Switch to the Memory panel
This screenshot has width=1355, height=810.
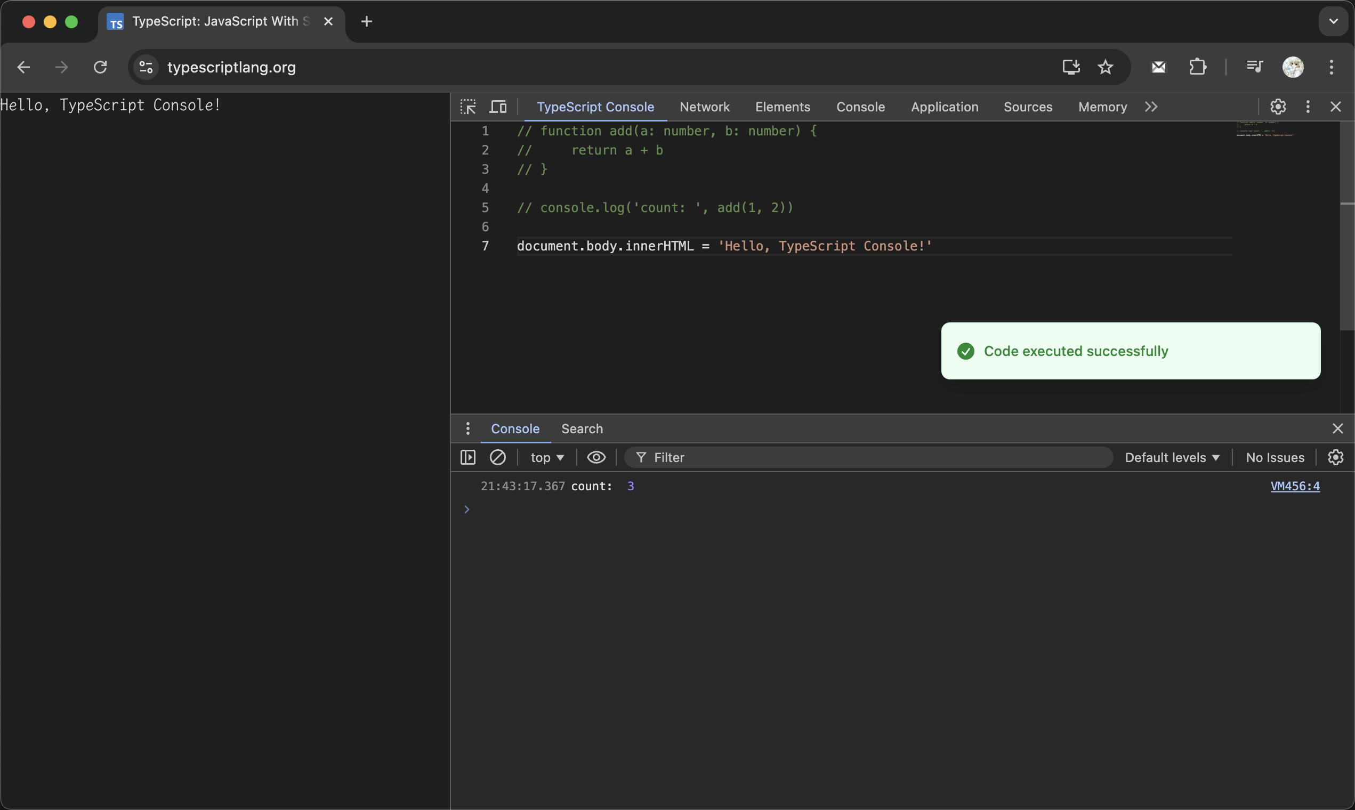pos(1102,107)
